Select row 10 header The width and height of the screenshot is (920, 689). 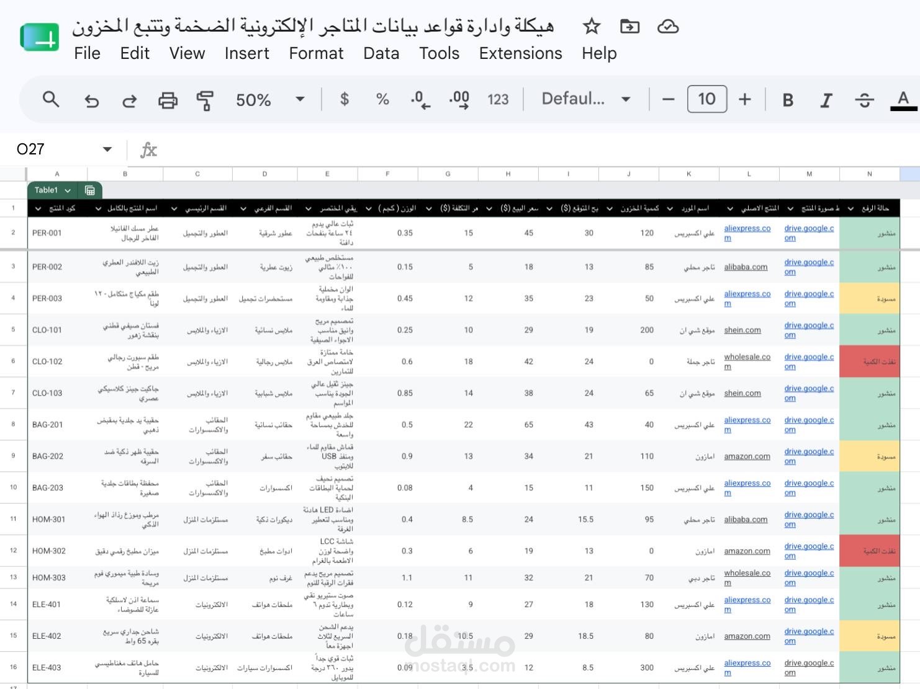click(13, 487)
